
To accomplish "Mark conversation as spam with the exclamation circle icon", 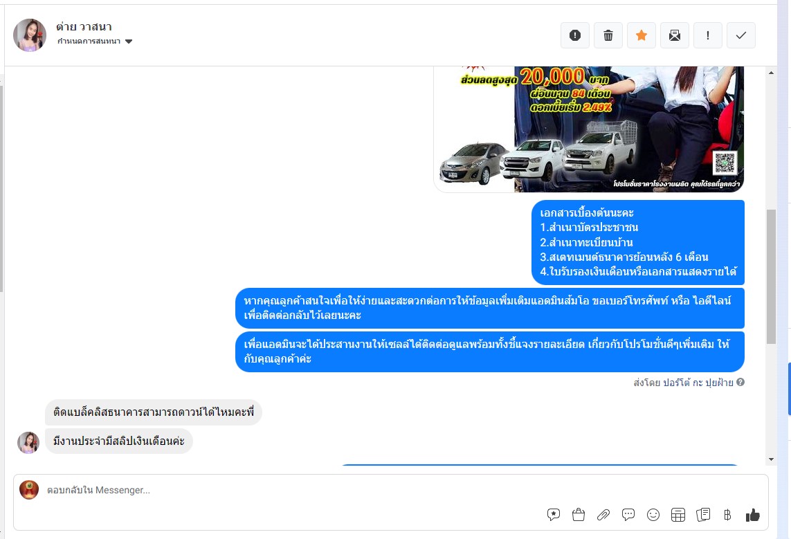I will coord(574,35).
